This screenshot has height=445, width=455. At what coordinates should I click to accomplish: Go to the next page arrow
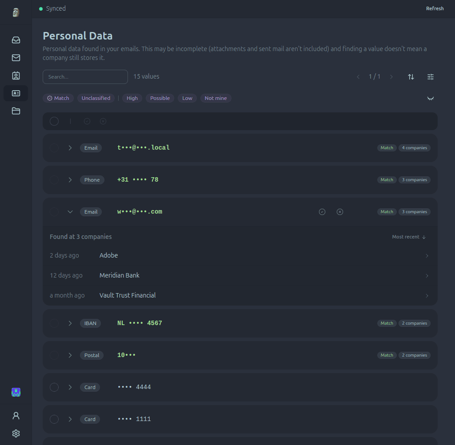(x=391, y=77)
